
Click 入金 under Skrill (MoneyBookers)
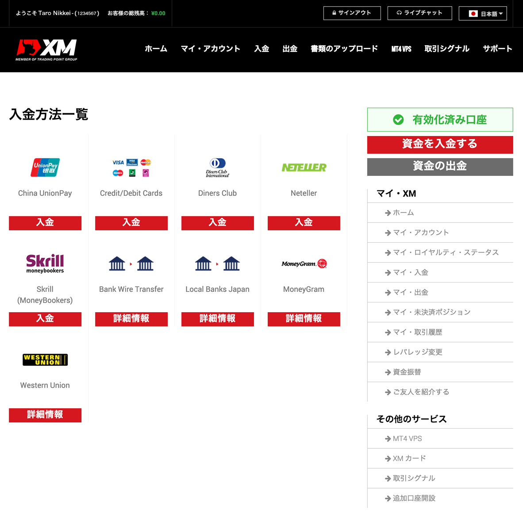click(x=45, y=319)
